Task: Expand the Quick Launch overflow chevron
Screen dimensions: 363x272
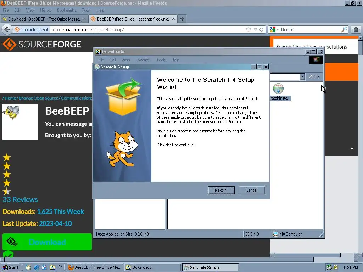Action: tap(60, 266)
